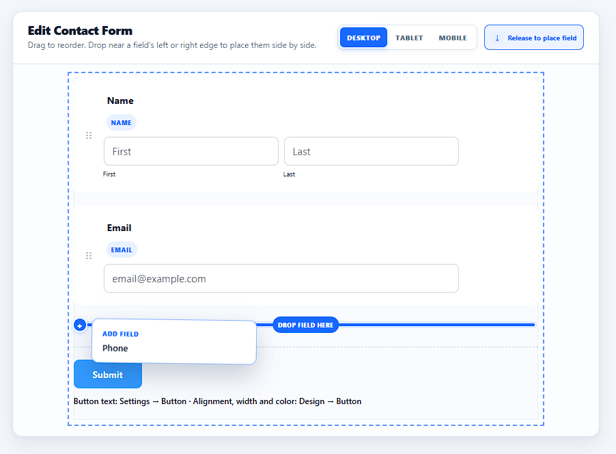This screenshot has height=454, width=616.
Task: Click the Name field drag handle
Action: 89,135
